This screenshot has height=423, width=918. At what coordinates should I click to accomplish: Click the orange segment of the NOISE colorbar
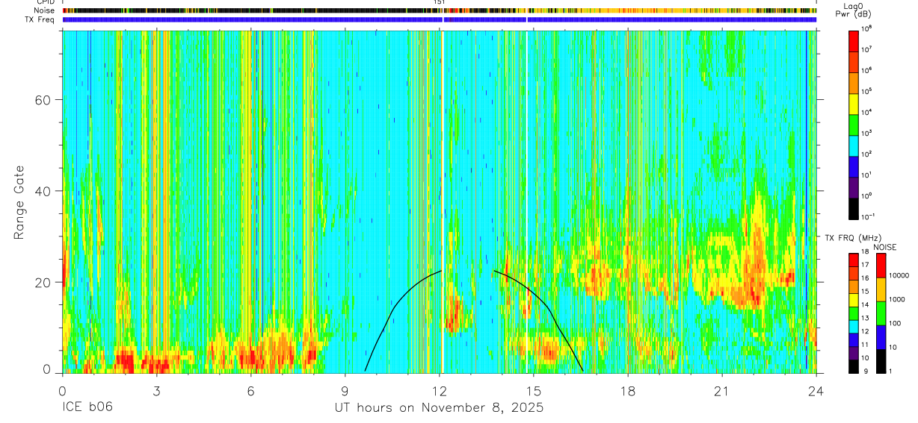880,289
